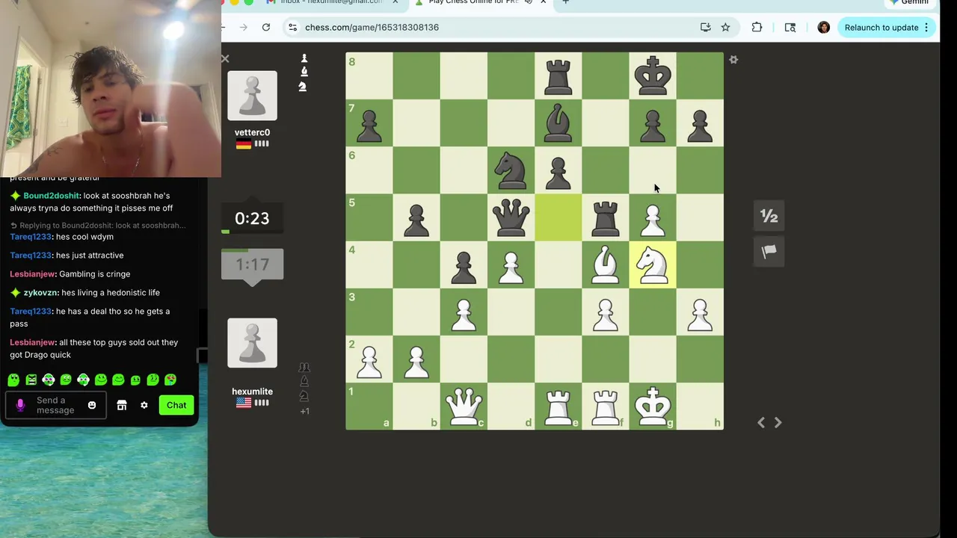Select the white rook on f1
Viewport: 957px width, 538px height.
(x=606, y=406)
